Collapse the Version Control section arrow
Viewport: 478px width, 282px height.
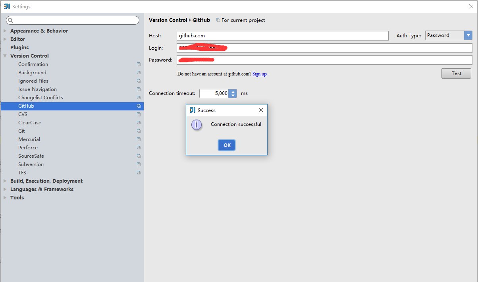pyautogui.click(x=5, y=56)
